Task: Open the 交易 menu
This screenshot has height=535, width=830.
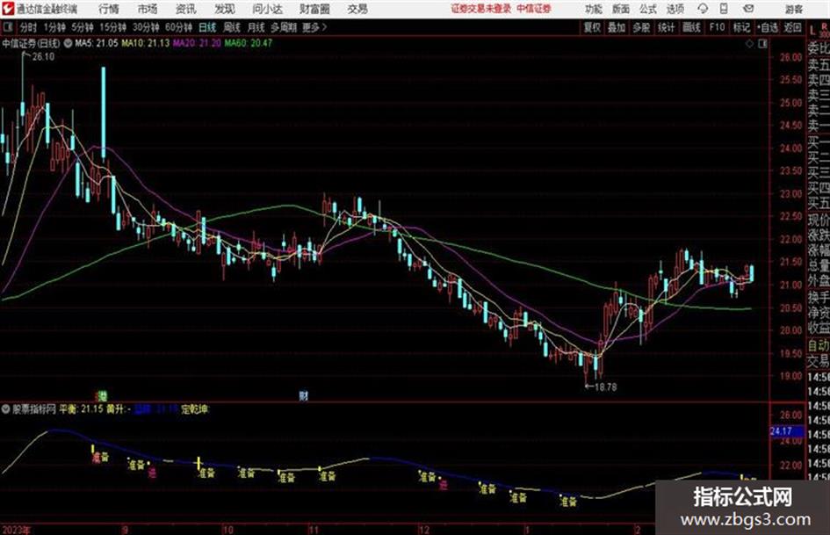Action: click(357, 9)
